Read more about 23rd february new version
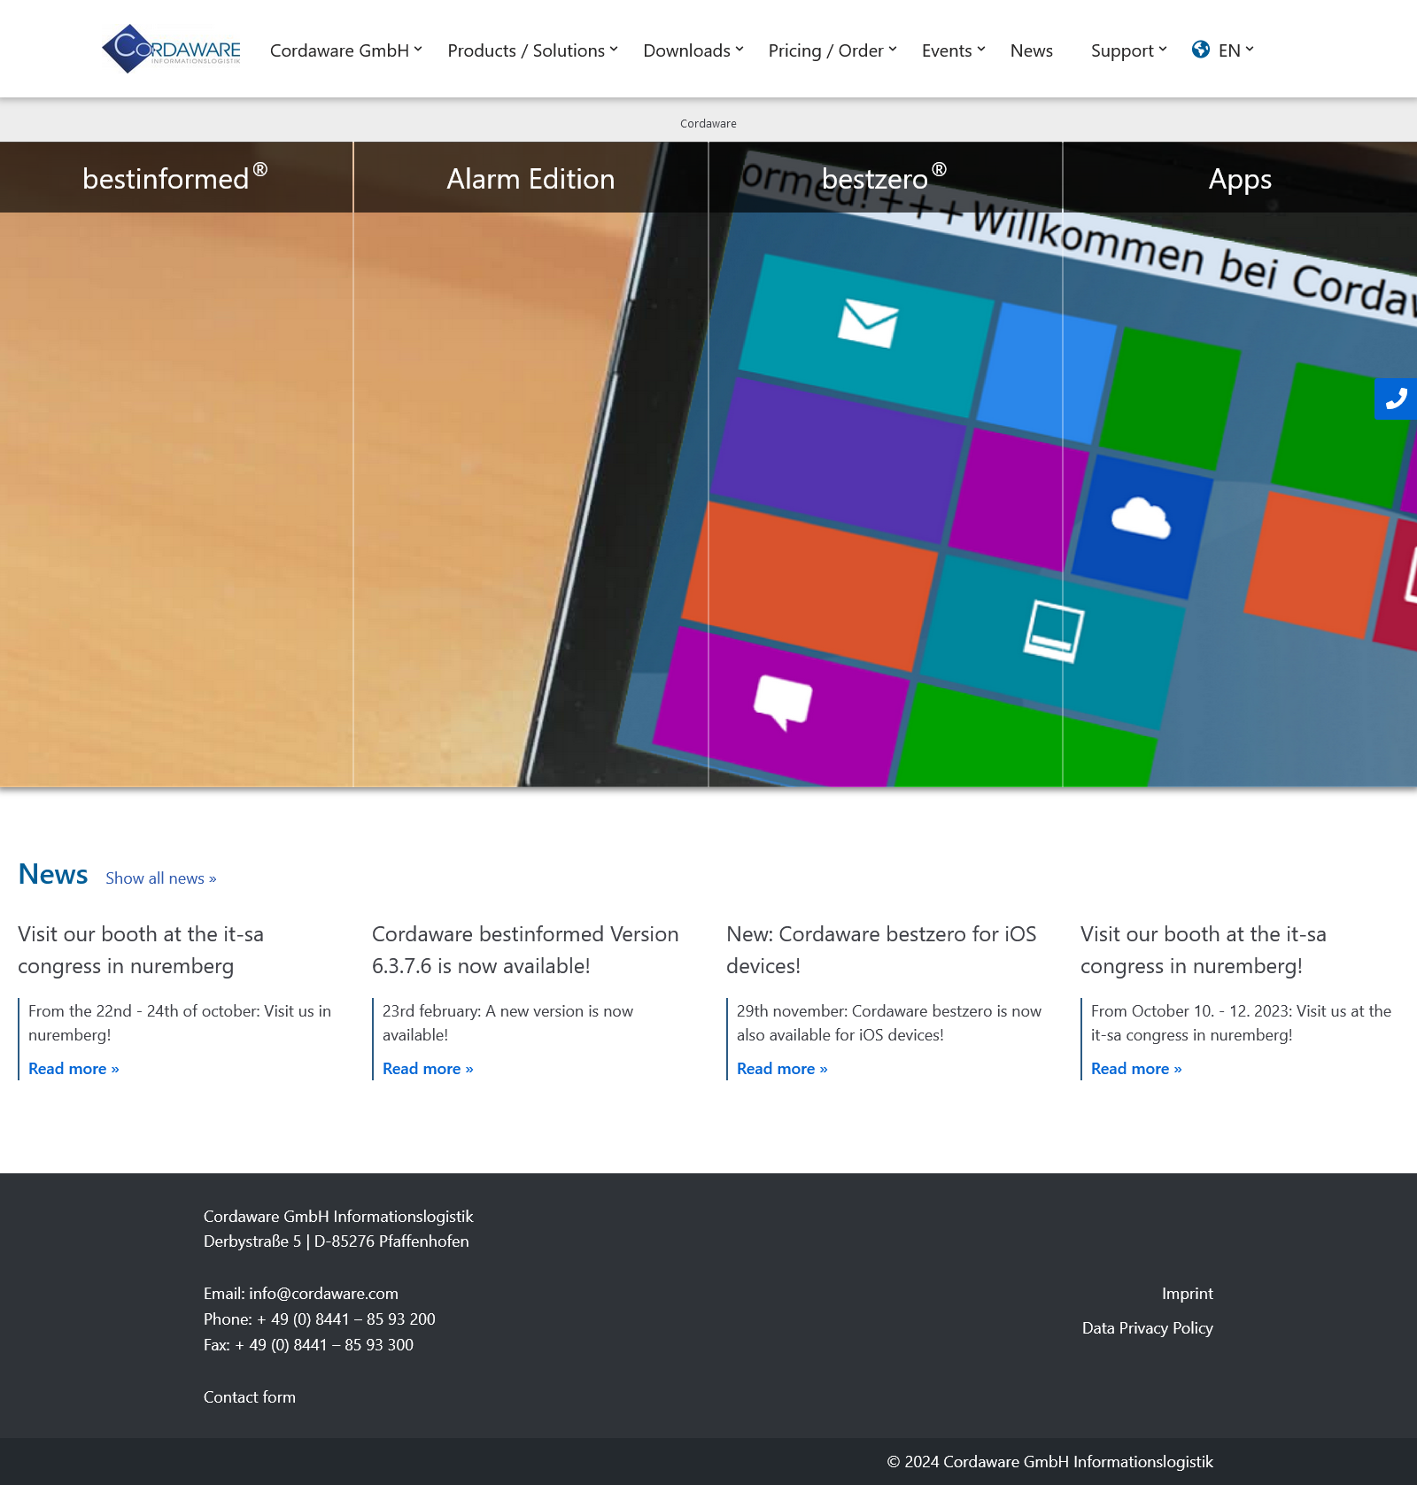This screenshot has width=1417, height=1485. click(428, 1069)
